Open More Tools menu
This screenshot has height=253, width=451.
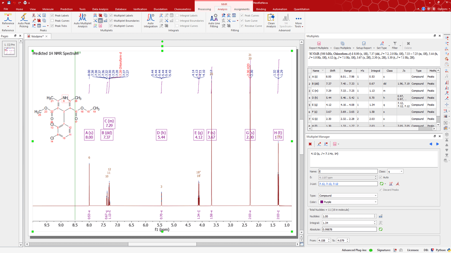pyautogui.click(x=298, y=22)
